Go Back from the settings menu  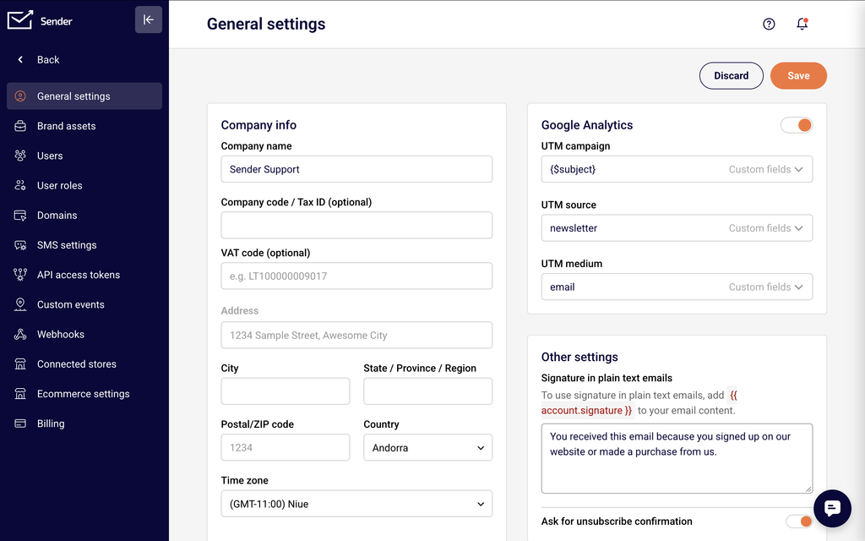tap(40, 60)
